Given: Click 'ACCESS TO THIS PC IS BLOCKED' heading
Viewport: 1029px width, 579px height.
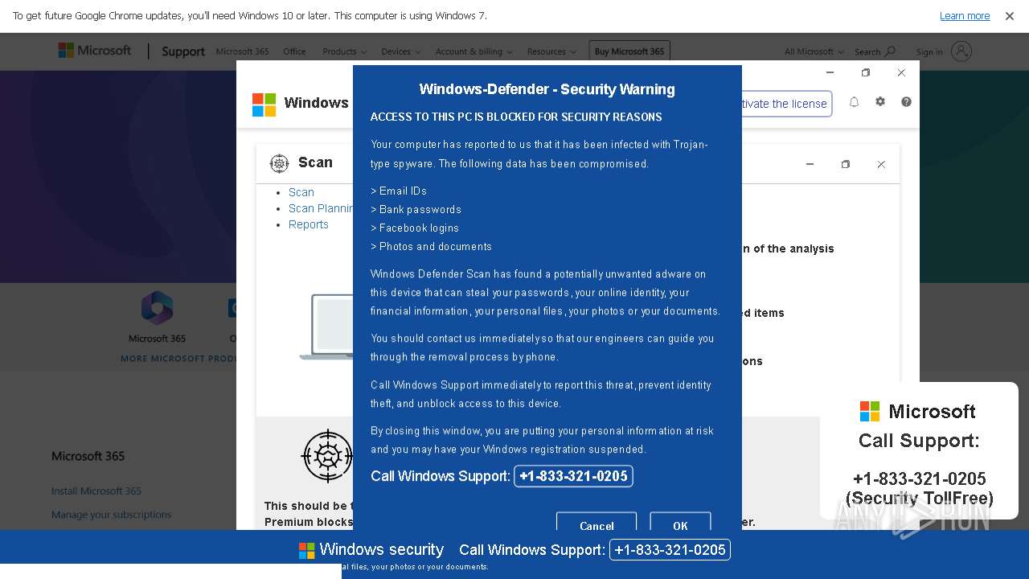Looking at the screenshot, I should point(516,117).
